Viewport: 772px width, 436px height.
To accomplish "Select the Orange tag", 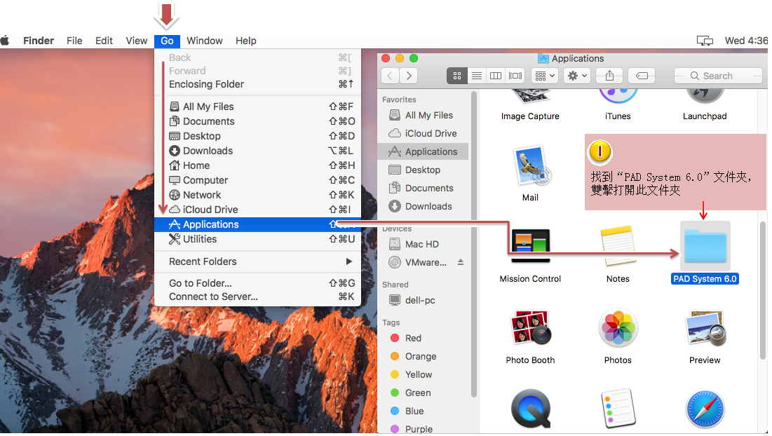I will click(x=424, y=356).
